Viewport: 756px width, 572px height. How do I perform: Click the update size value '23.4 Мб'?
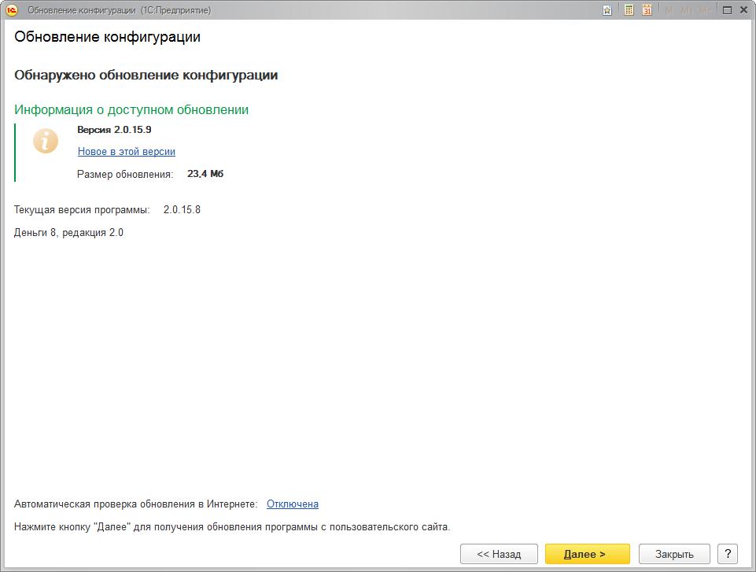click(205, 174)
